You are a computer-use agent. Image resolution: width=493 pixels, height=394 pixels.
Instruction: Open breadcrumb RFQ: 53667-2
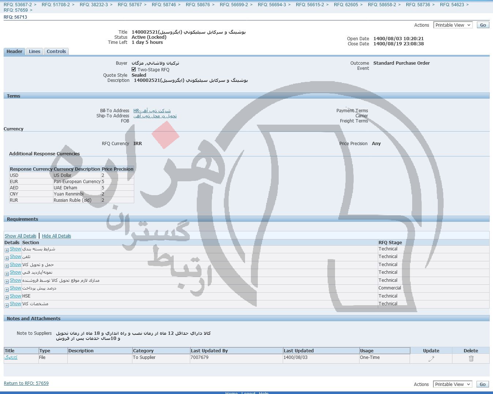tap(18, 5)
